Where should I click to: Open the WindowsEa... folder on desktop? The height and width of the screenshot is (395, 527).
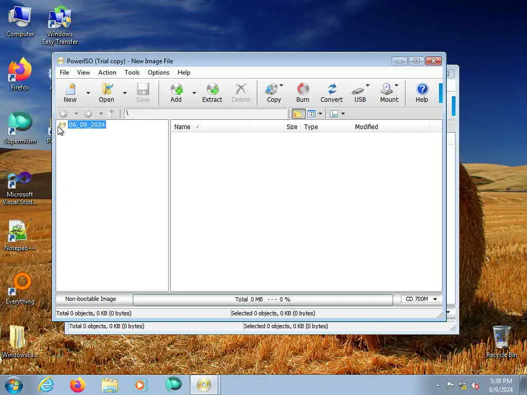(19, 342)
